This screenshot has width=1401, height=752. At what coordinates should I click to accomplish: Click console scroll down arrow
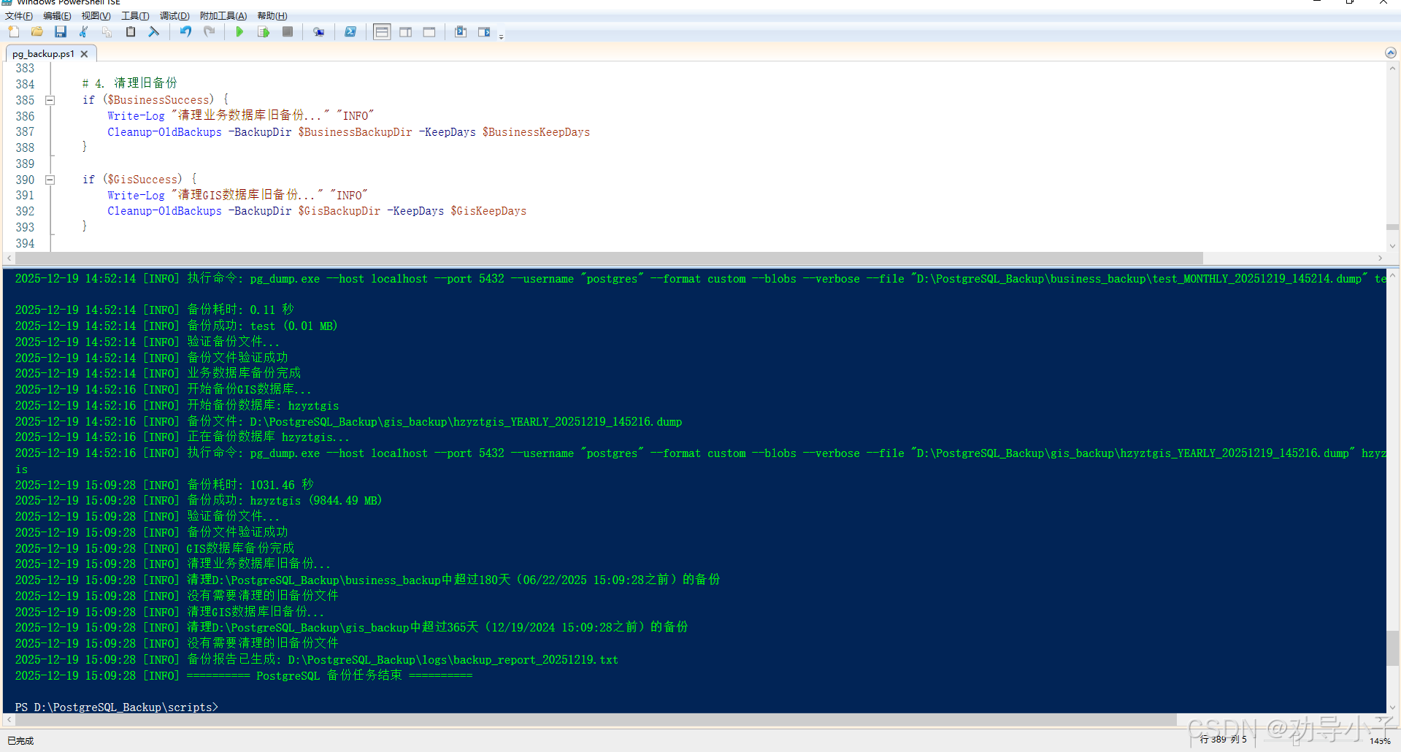(1393, 707)
